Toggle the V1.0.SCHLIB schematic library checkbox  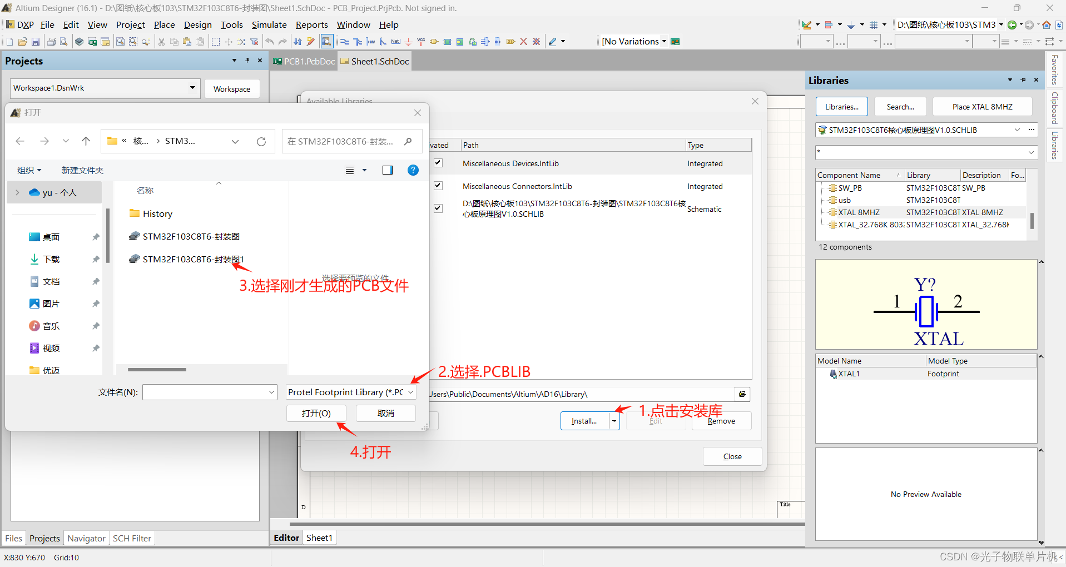click(438, 208)
